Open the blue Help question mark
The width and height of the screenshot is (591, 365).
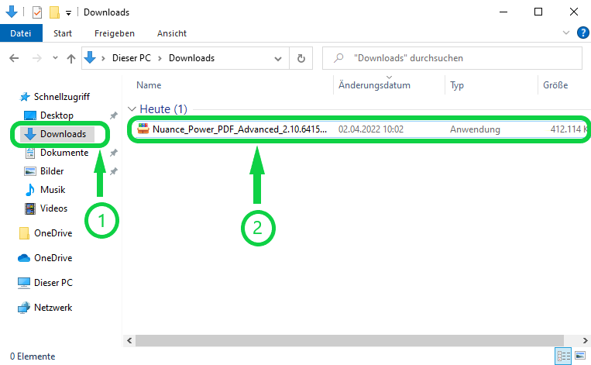[x=582, y=33]
